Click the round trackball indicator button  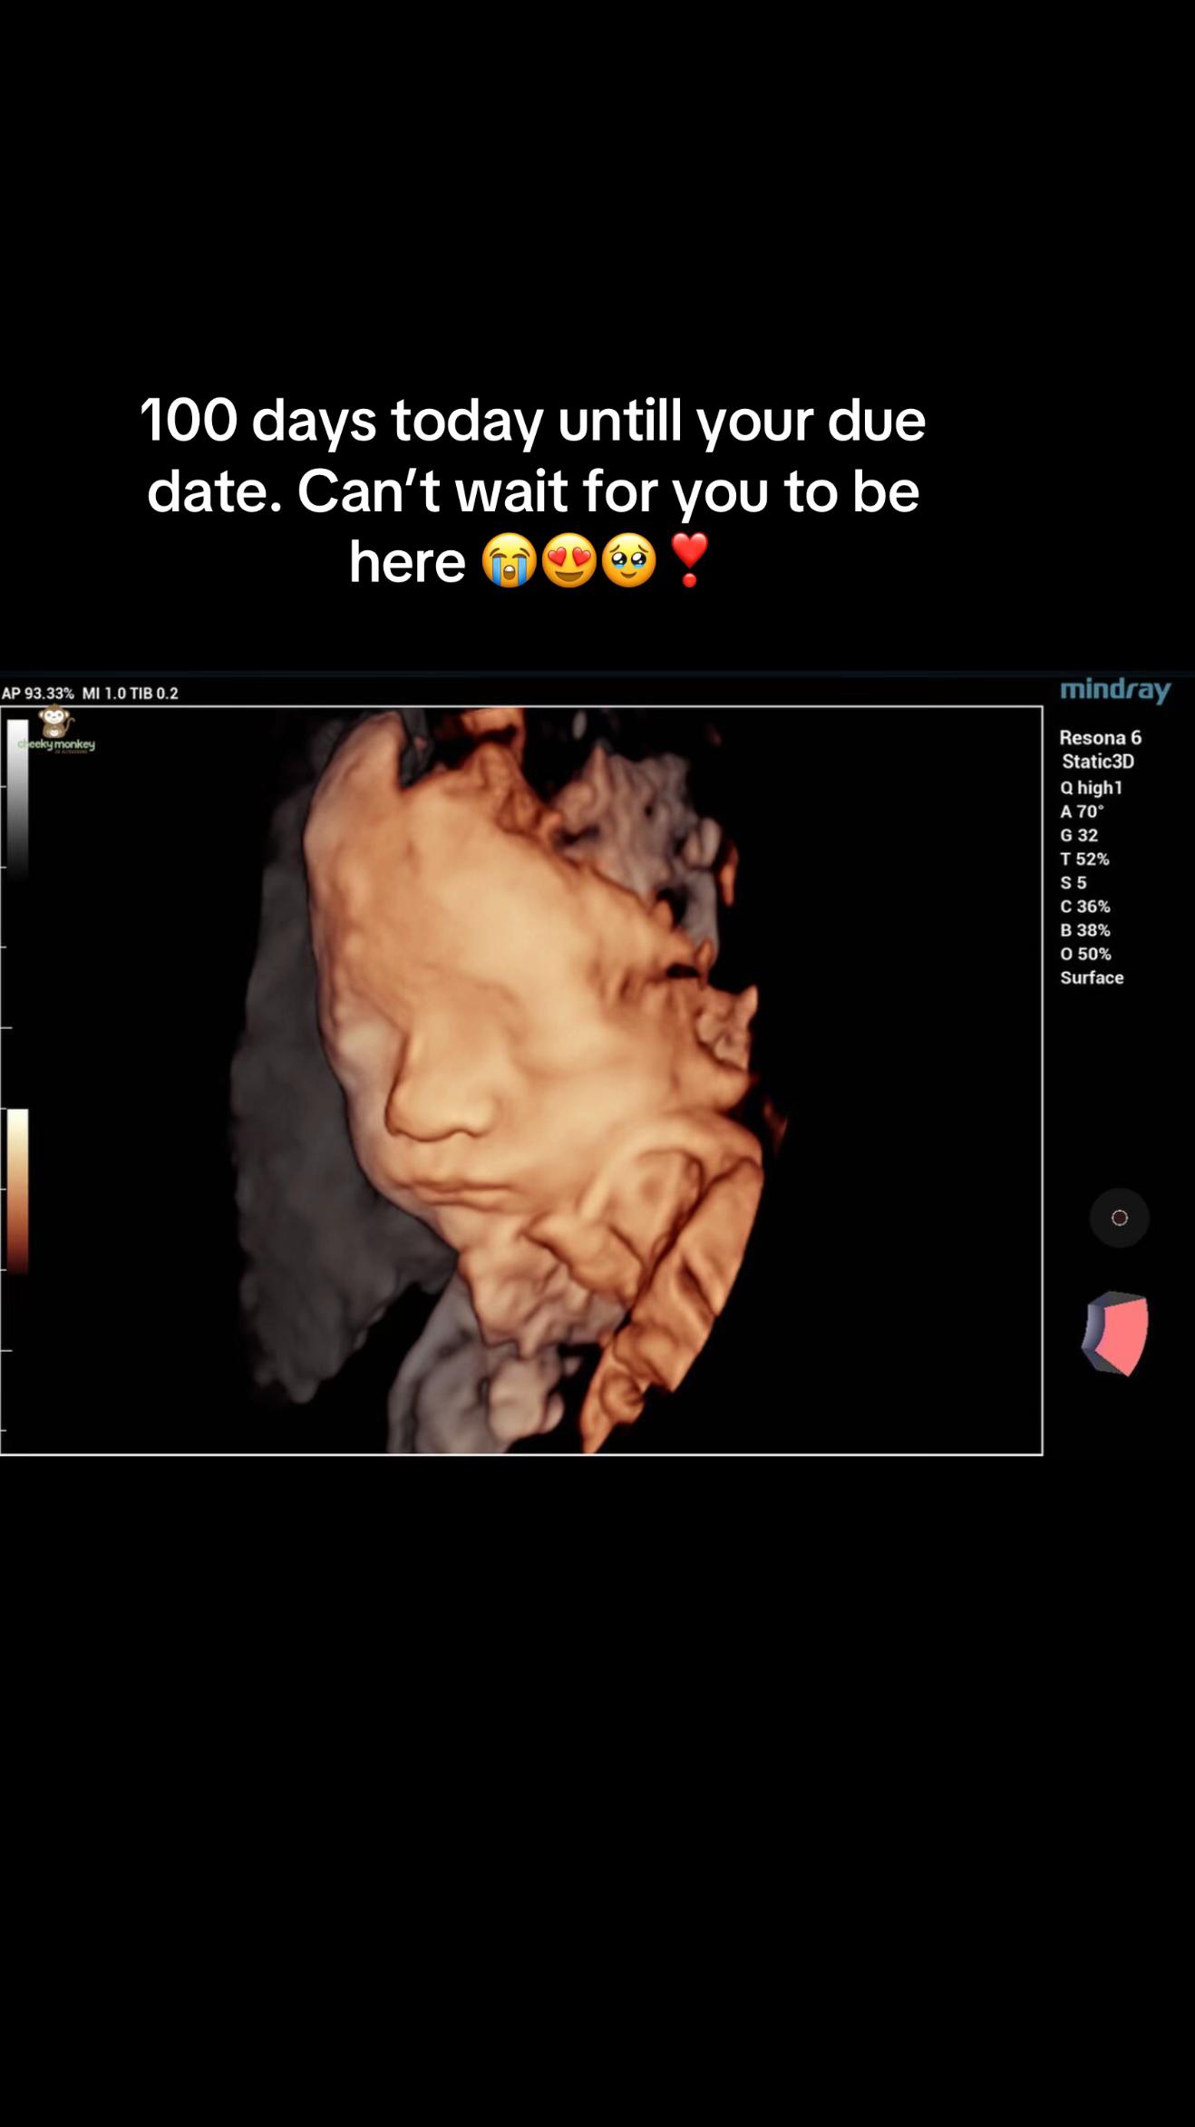[x=1119, y=1218]
